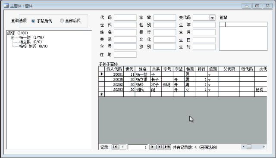Screen dimensions: 276x158
Task: Click the 生日 input field
Action: (x=204, y=40)
